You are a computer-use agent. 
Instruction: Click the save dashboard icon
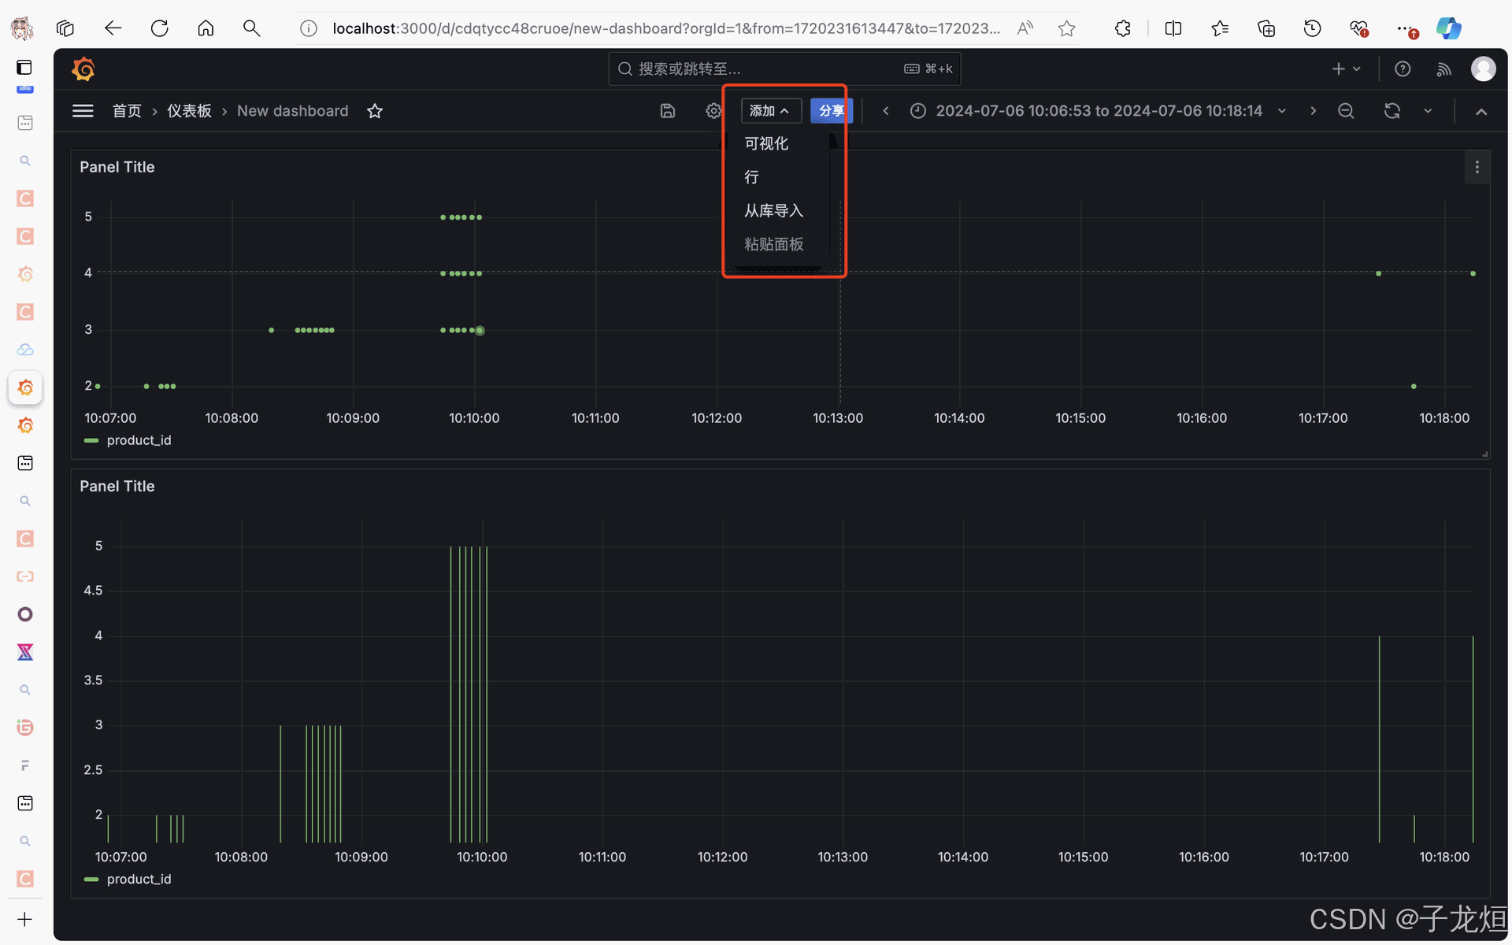pos(667,111)
